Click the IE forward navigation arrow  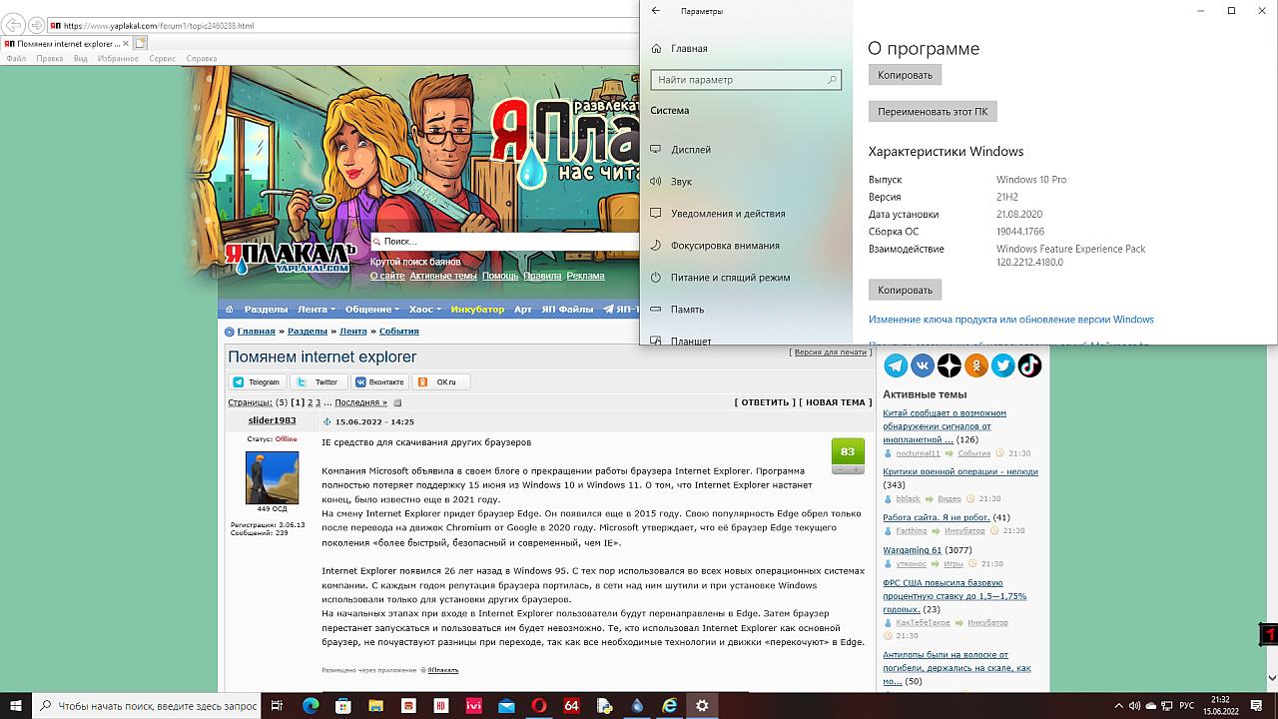pos(36,25)
